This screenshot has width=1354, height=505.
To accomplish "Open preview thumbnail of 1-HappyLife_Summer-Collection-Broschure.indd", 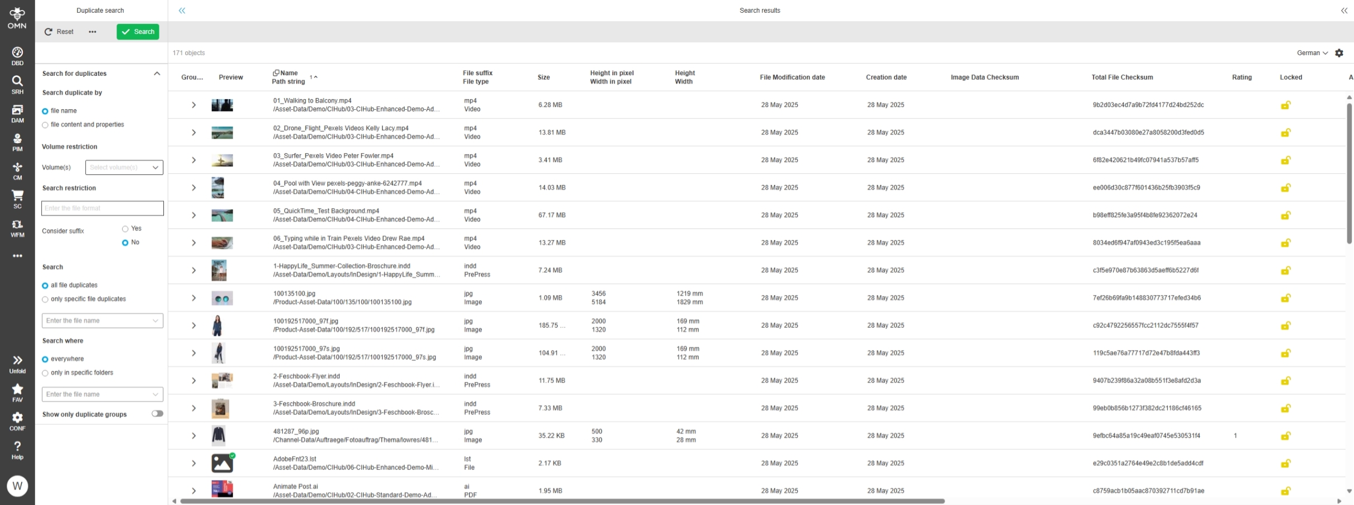I will tap(219, 271).
